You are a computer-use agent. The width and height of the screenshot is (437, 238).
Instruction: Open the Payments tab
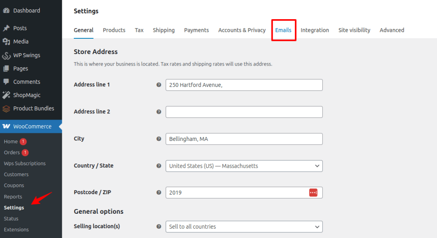[196, 30]
